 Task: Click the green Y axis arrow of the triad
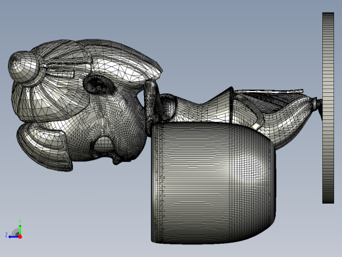20,229
